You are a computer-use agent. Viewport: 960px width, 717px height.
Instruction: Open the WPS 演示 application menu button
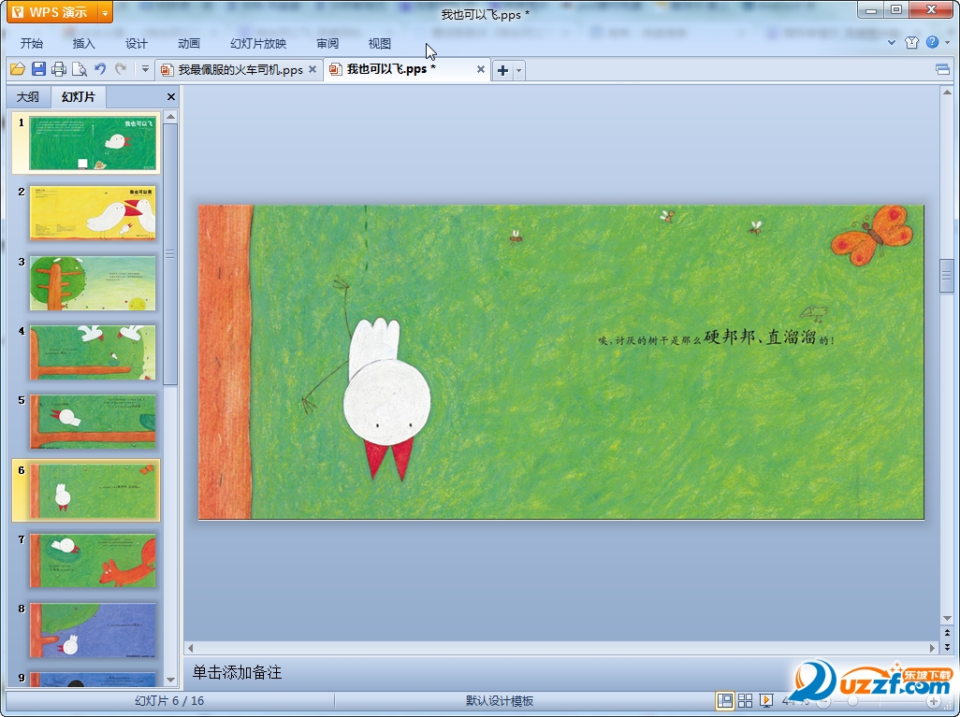52,11
